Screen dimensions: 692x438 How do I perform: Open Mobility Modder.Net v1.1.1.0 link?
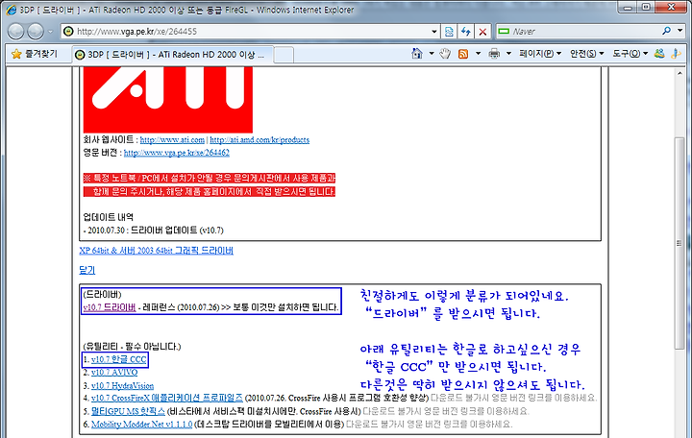[x=141, y=425]
